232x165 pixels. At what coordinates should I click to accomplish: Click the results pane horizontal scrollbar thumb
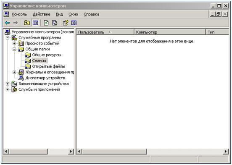[x=114, y=152]
